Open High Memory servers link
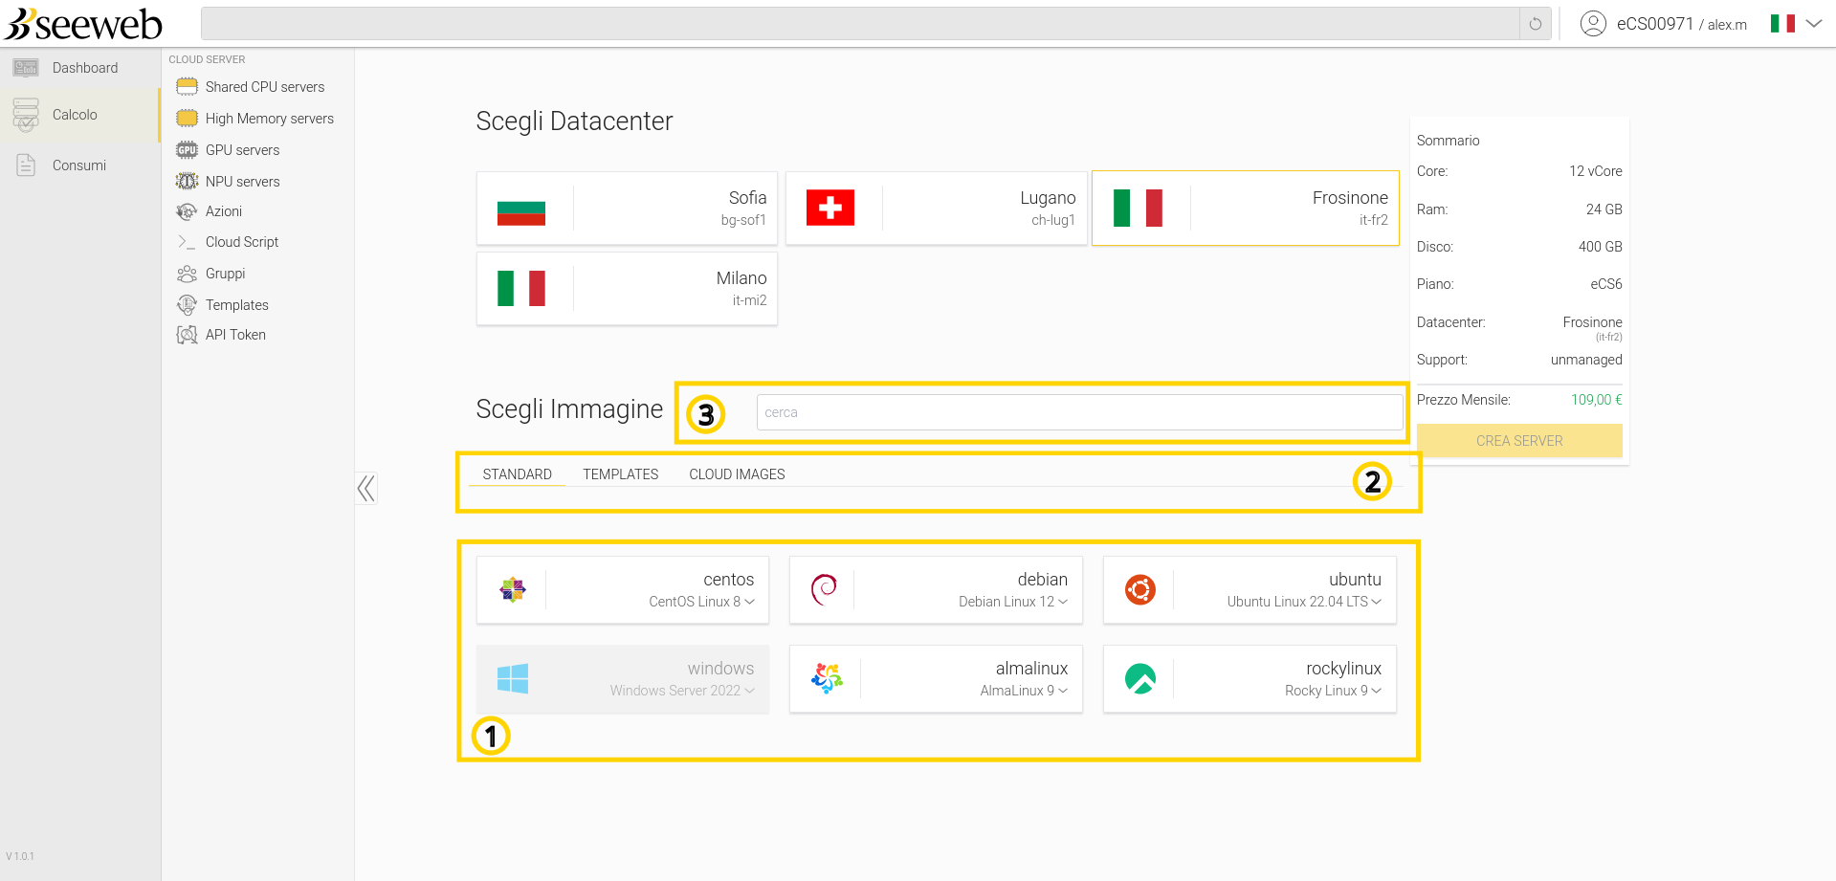The image size is (1836, 881). click(x=270, y=119)
